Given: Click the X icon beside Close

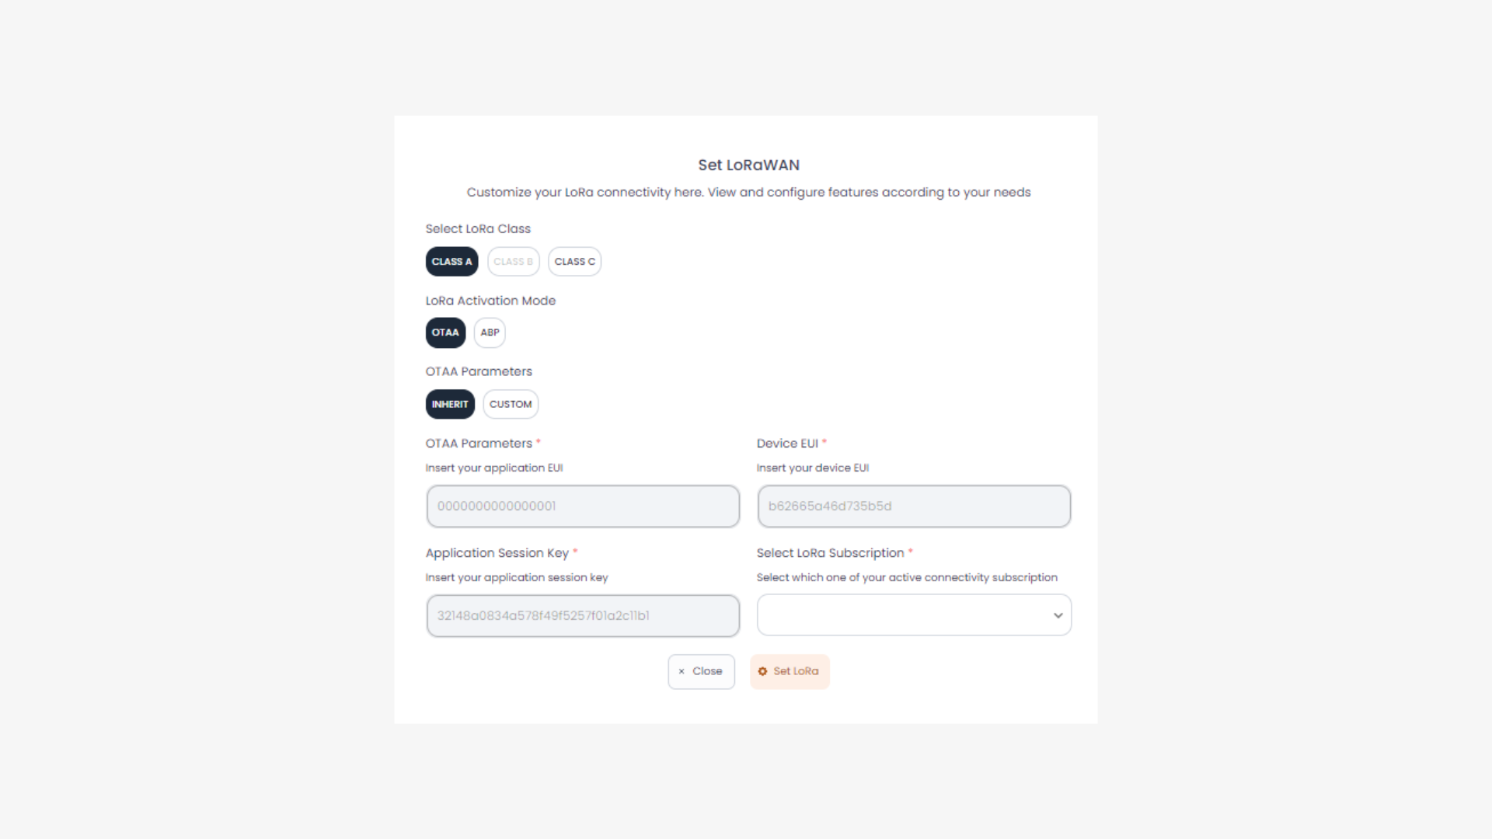Looking at the screenshot, I should tap(682, 671).
